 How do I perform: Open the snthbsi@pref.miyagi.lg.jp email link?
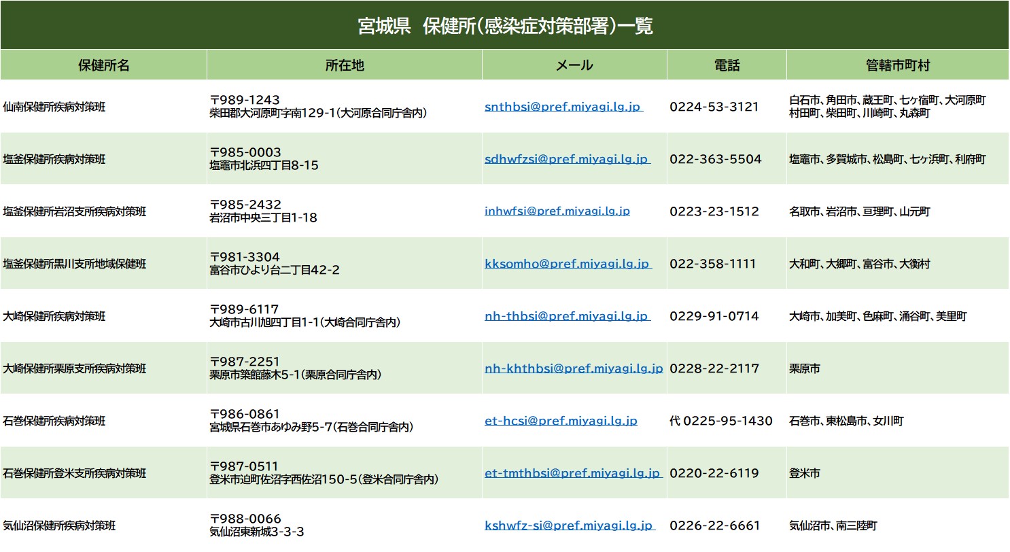coord(563,107)
